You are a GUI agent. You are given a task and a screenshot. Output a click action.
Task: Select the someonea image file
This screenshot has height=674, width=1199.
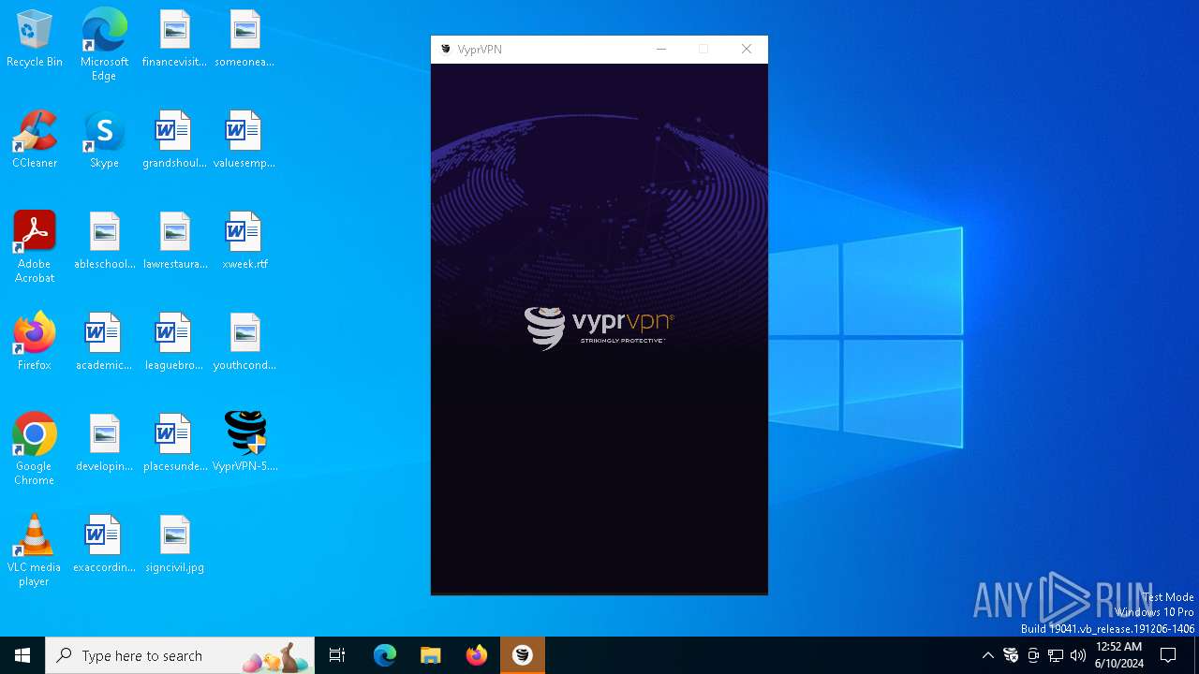tap(244, 39)
